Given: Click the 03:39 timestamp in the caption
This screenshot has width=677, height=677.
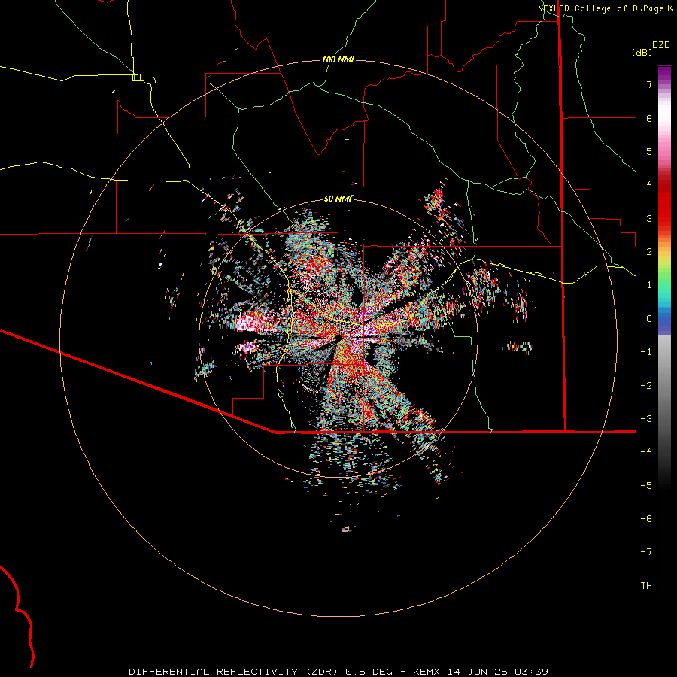Looking at the screenshot, I should click(x=531, y=672).
